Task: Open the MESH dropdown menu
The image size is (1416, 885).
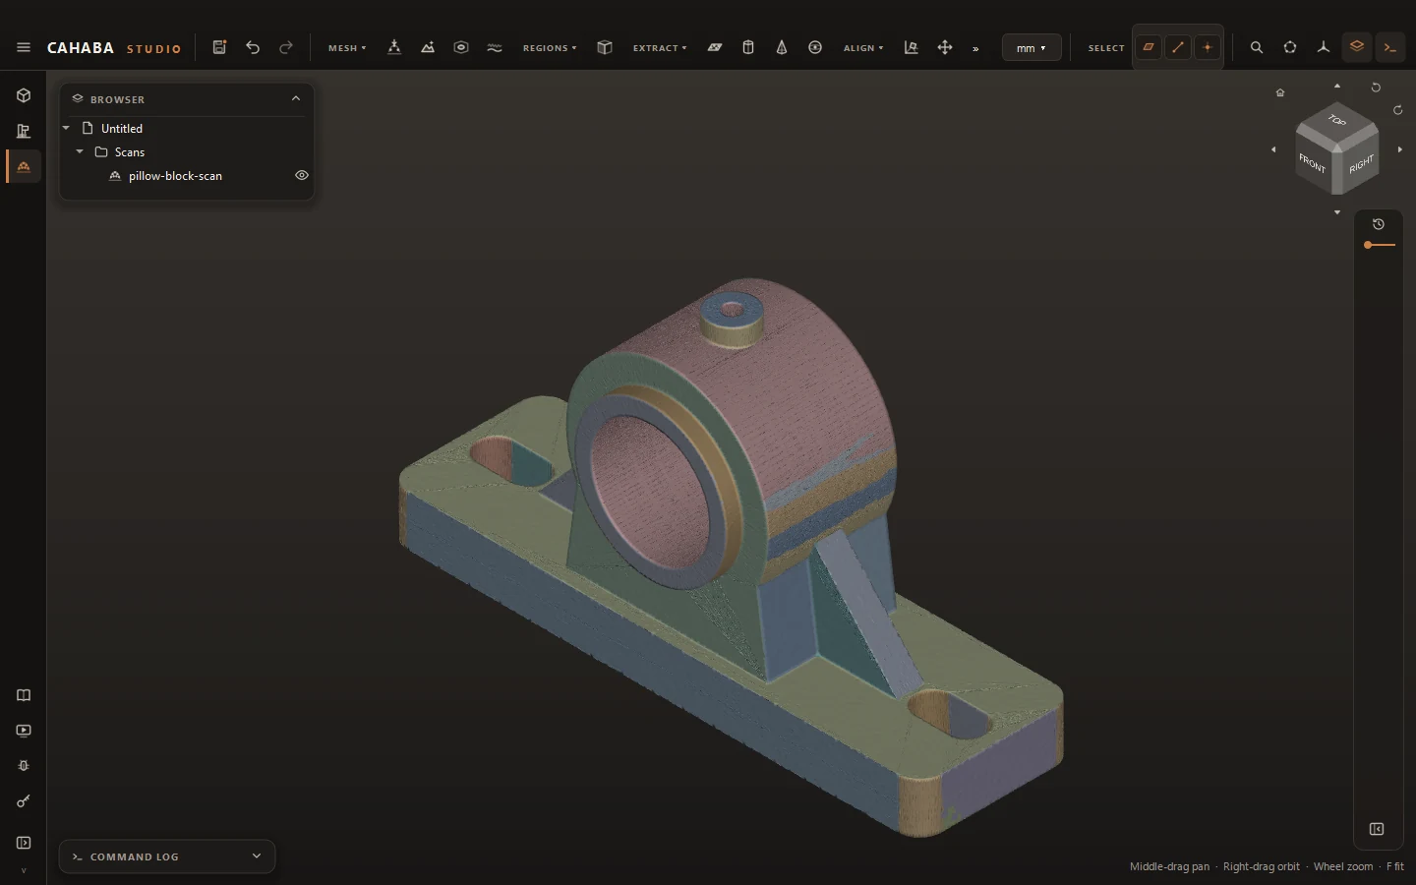Action: point(347,48)
